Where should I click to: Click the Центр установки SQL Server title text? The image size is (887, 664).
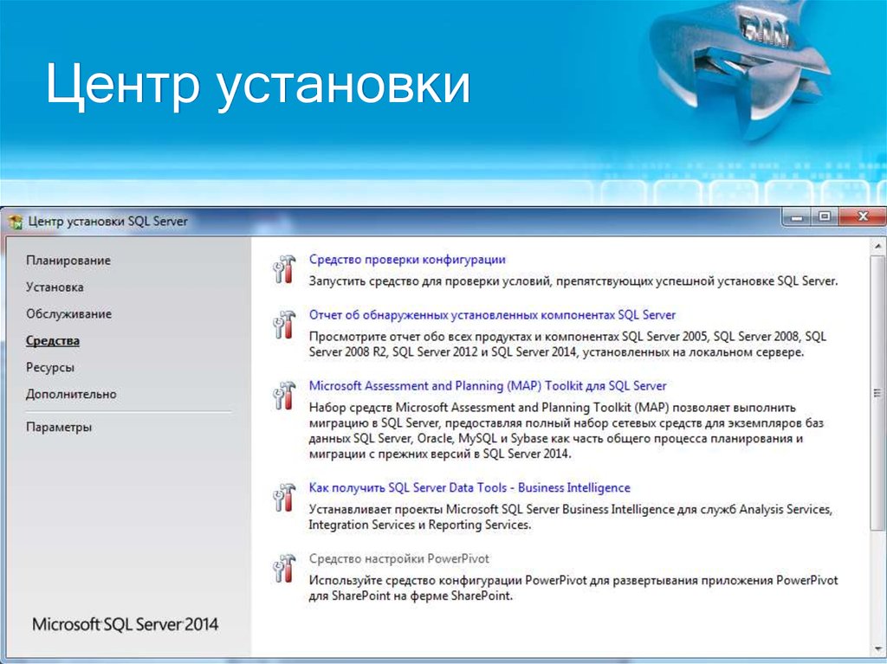[x=108, y=222]
